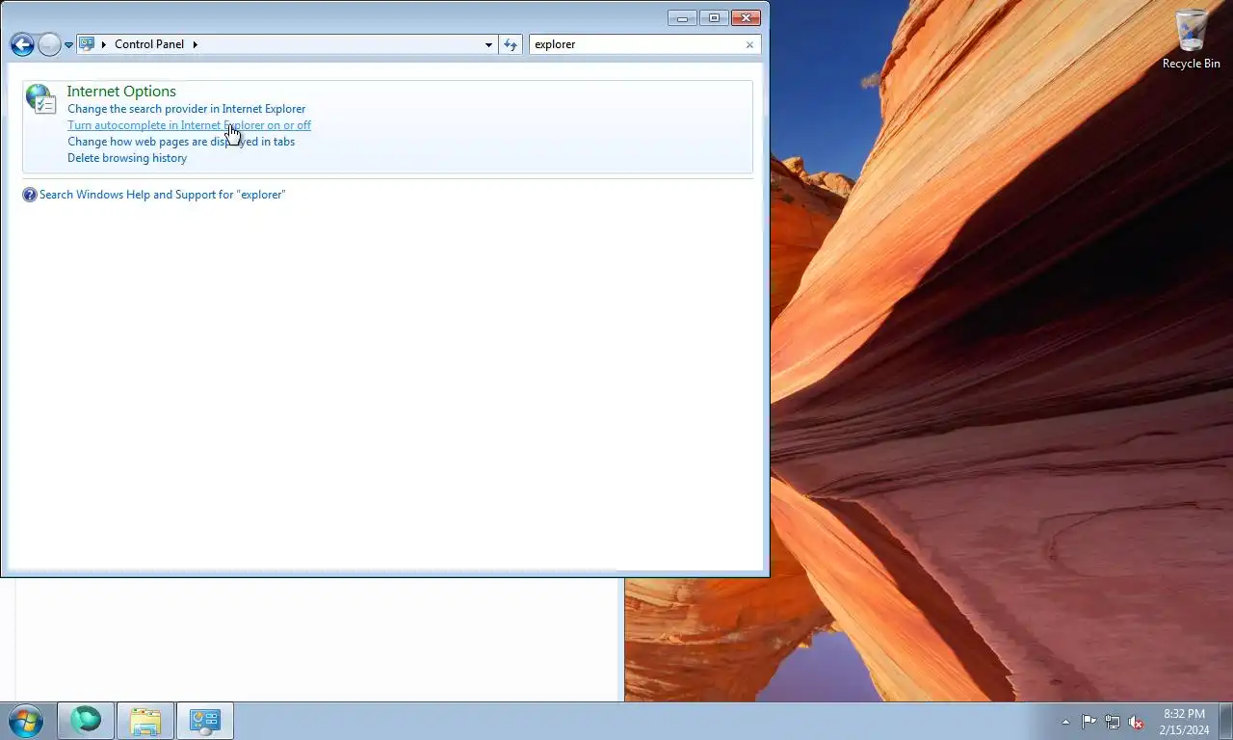The height and width of the screenshot is (740, 1233).
Task: Open the Windows Start orb
Action: pos(26,721)
